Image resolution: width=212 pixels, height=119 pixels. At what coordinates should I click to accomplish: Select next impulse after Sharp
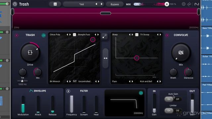point(132,34)
